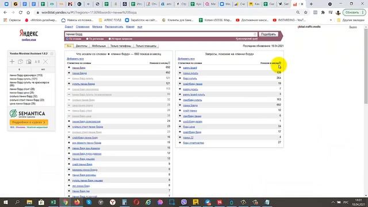
Task: Clear the search field with its X icon
Action: [255, 34]
